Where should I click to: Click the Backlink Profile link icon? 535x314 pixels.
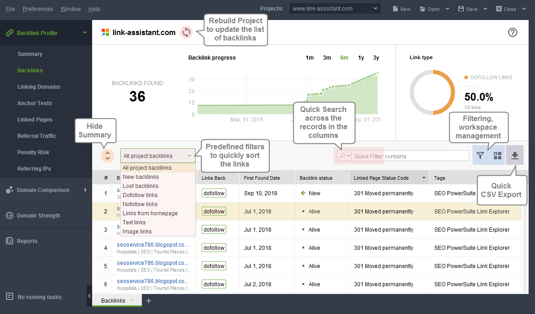coord(10,33)
